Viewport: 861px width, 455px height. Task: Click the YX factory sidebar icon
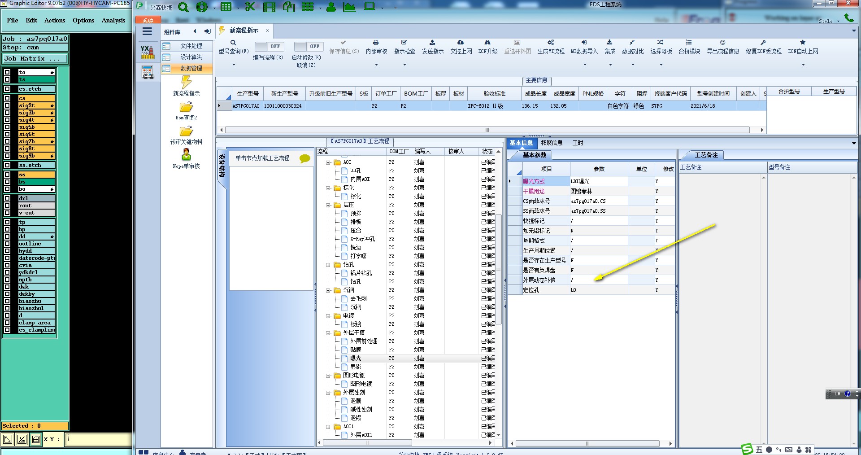coord(148,52)
